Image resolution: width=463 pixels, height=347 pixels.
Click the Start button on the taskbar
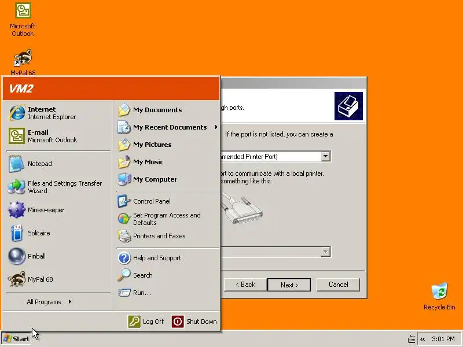coord(16,339)
